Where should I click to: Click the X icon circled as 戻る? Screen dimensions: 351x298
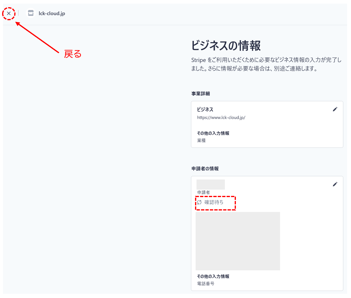click(9, 13)
